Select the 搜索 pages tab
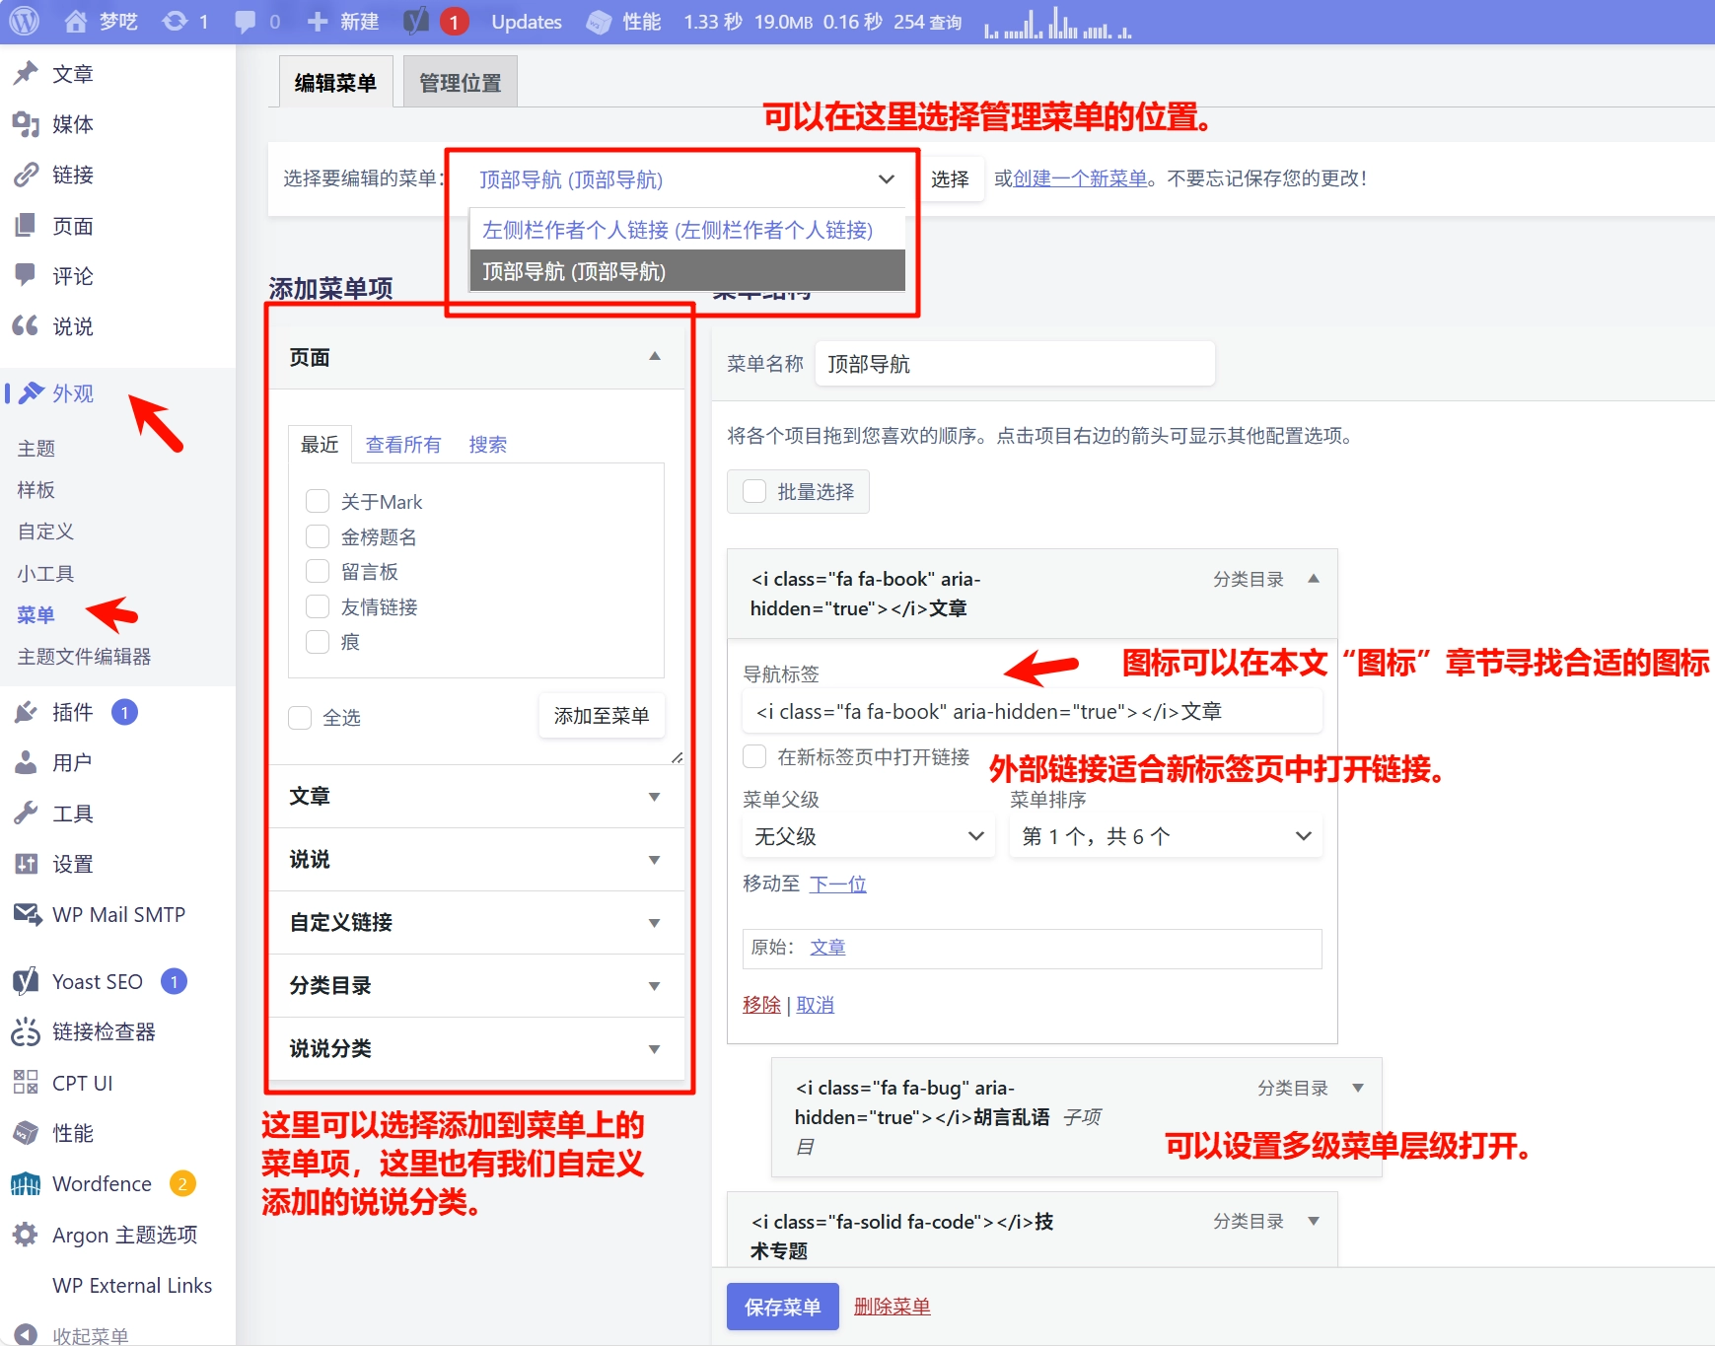Image resolution: width=1715 pixels, height=1346 pixels. click(487, 445)
